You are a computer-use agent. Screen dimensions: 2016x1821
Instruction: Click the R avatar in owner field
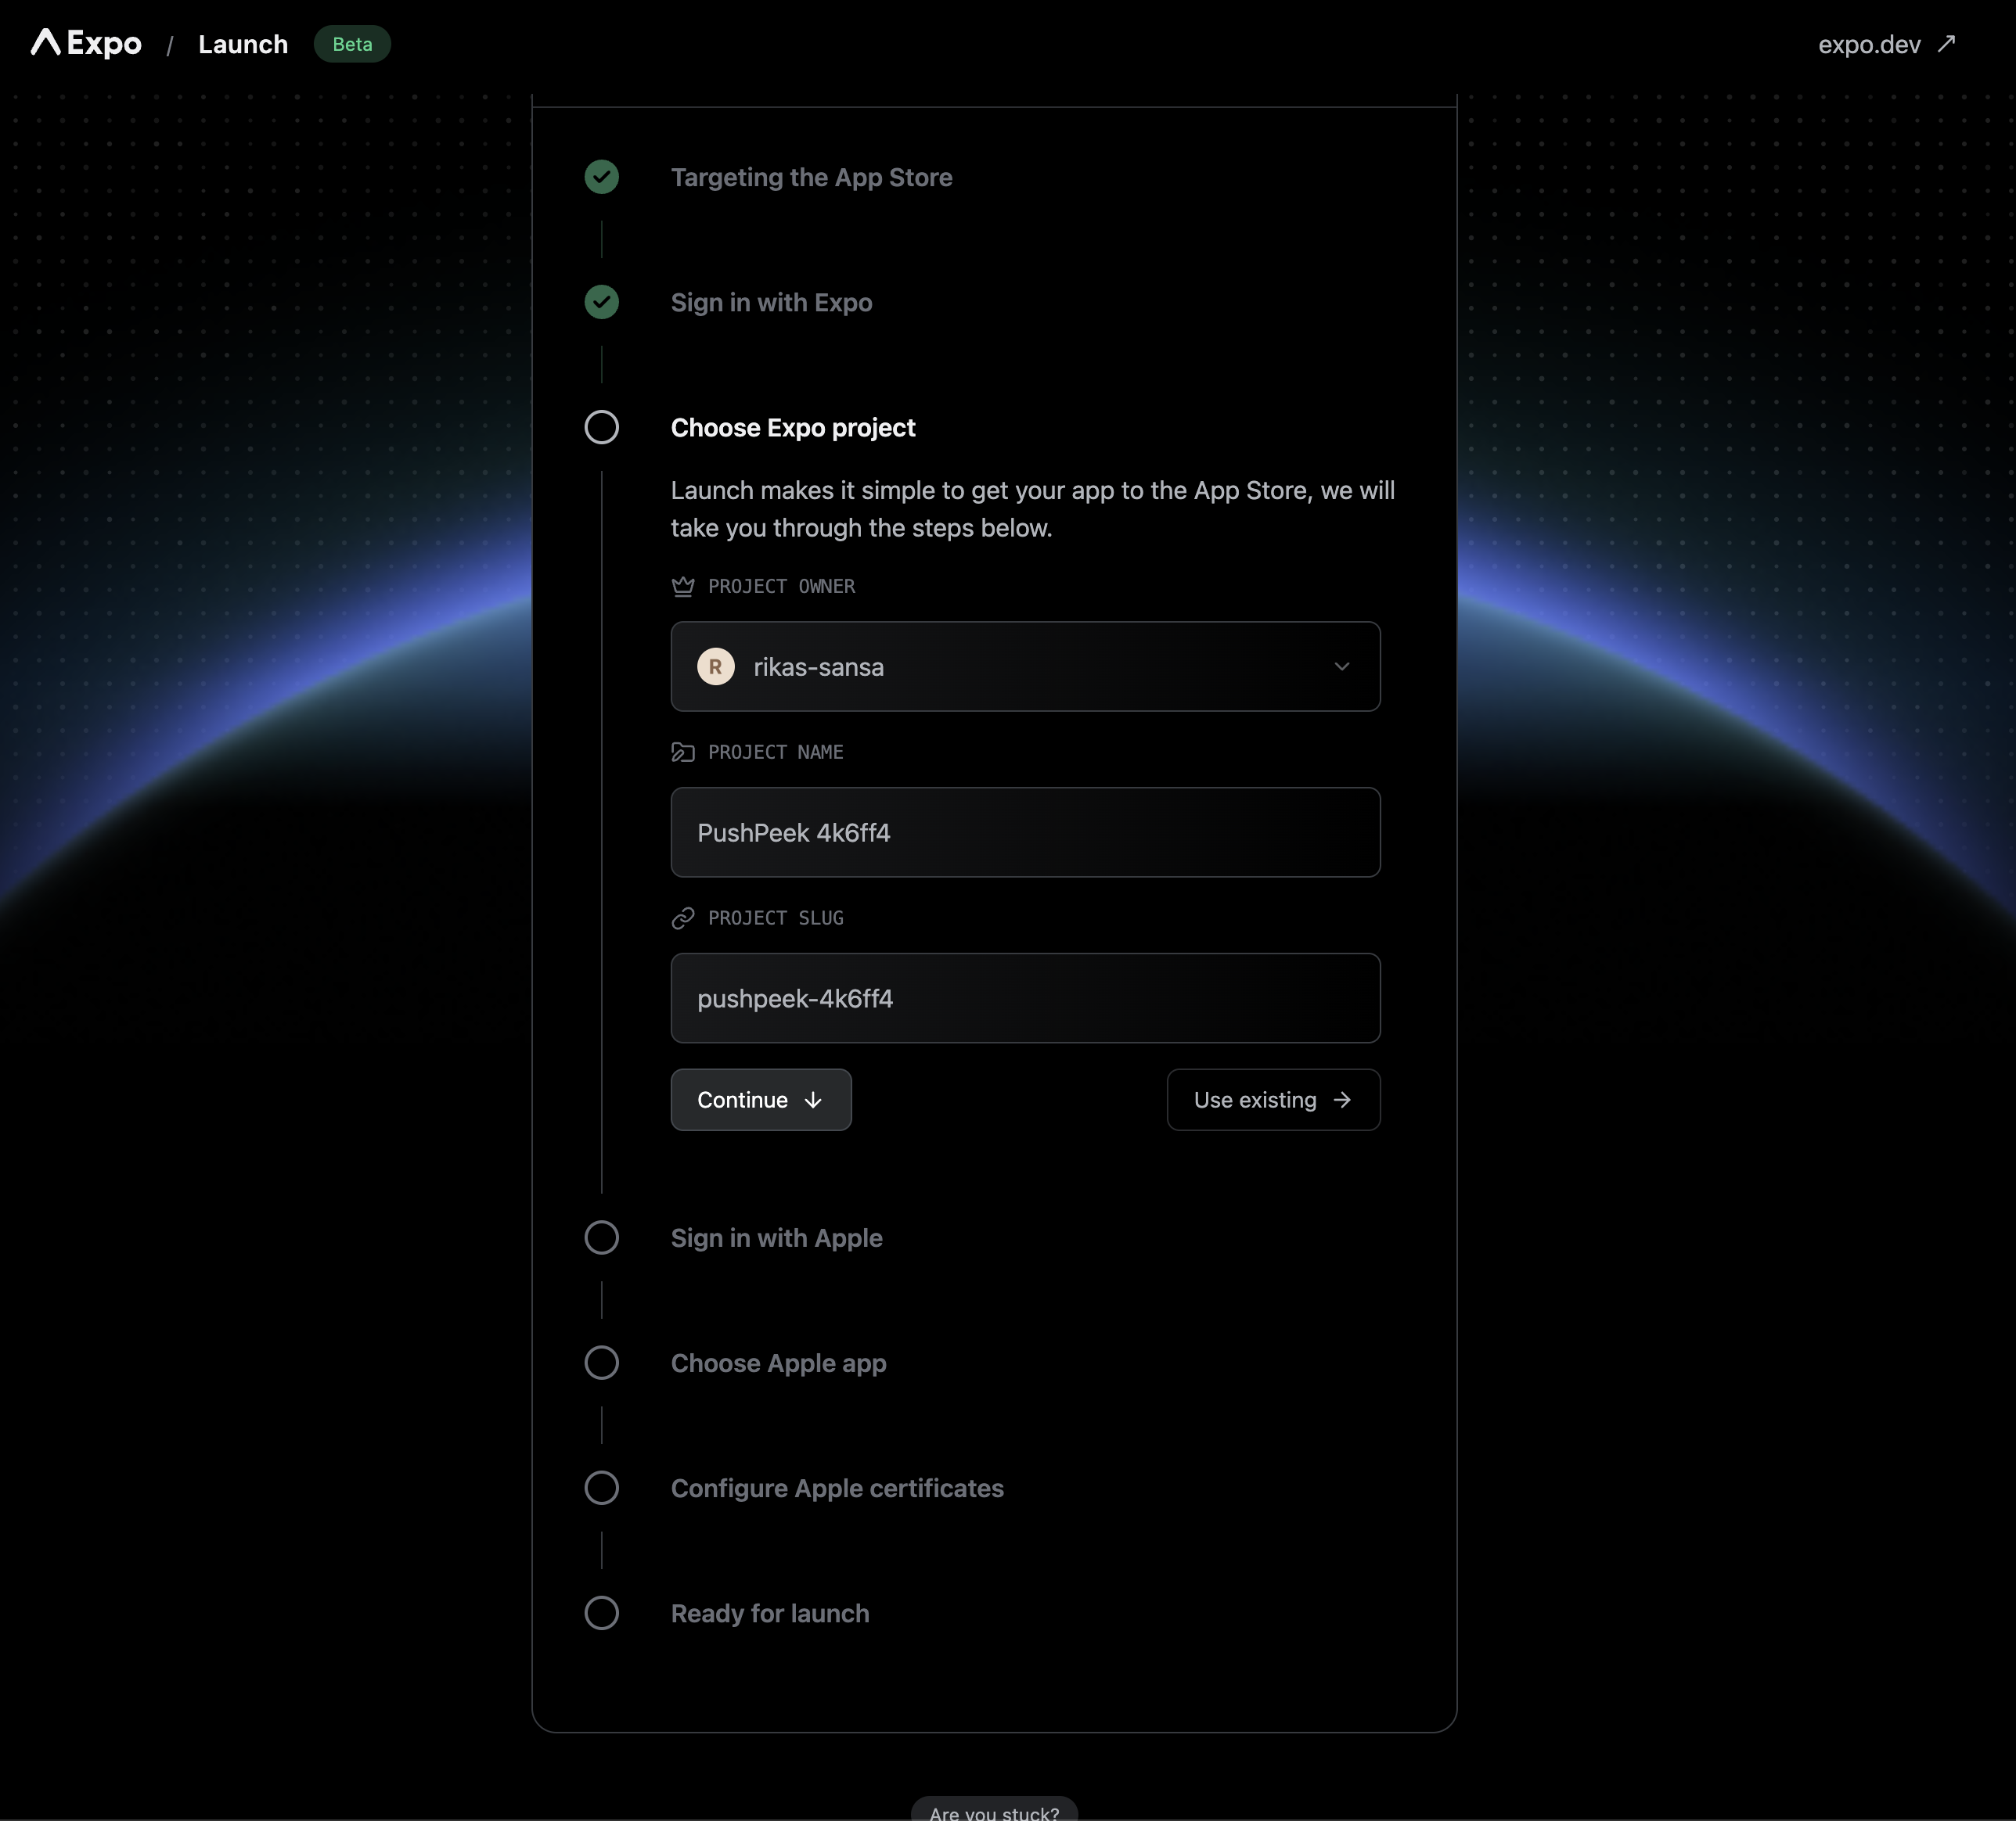click(x=716, y=666)
